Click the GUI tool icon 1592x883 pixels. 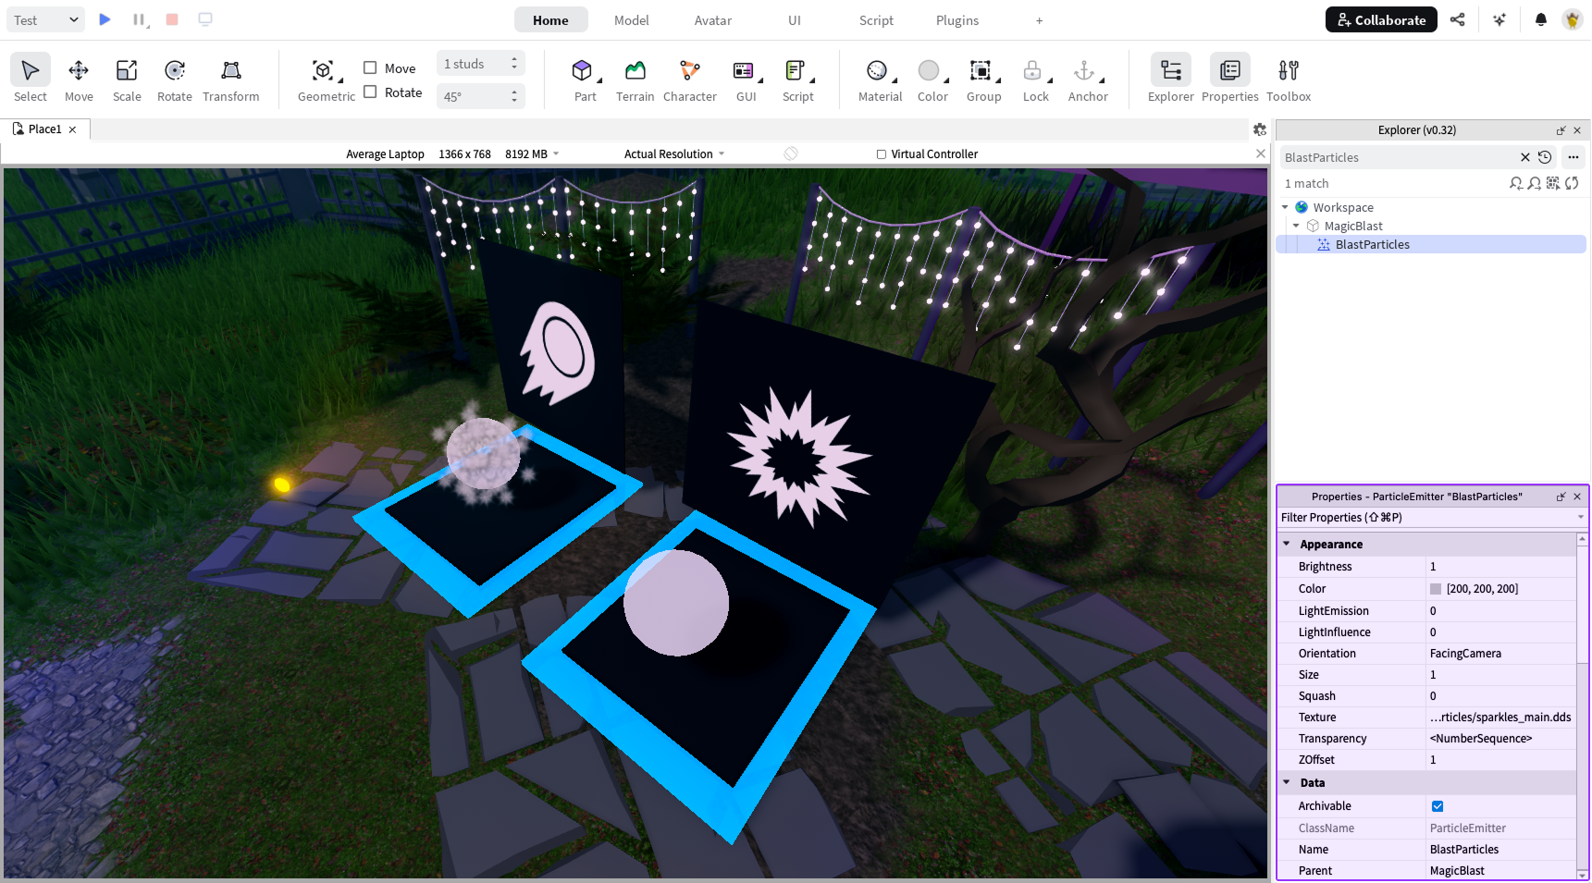pyautogui.click(x=743, y=70)
